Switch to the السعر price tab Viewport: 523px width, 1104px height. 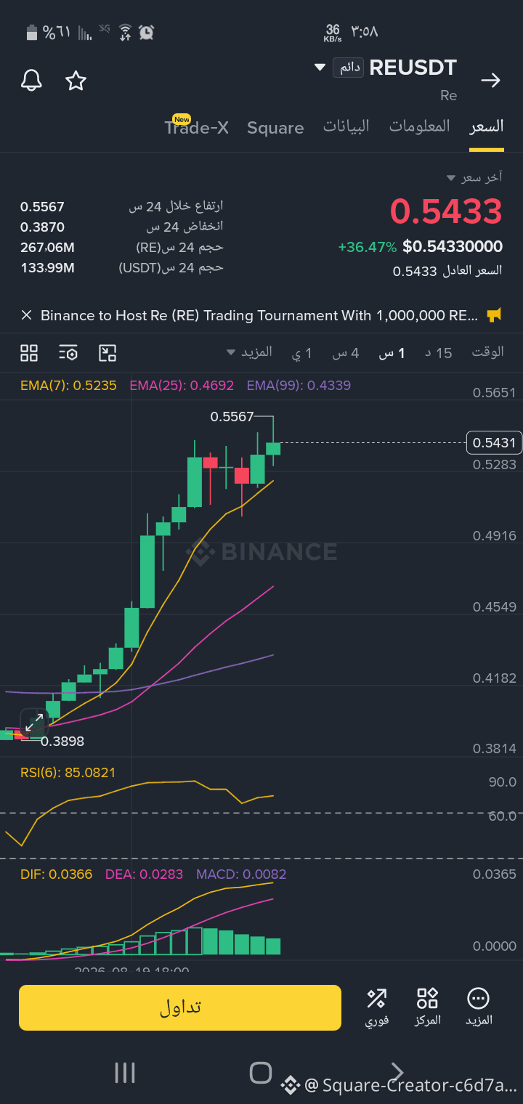click(x=487, y=126)
